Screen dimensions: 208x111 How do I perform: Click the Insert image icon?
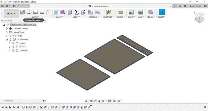(131, 12)
